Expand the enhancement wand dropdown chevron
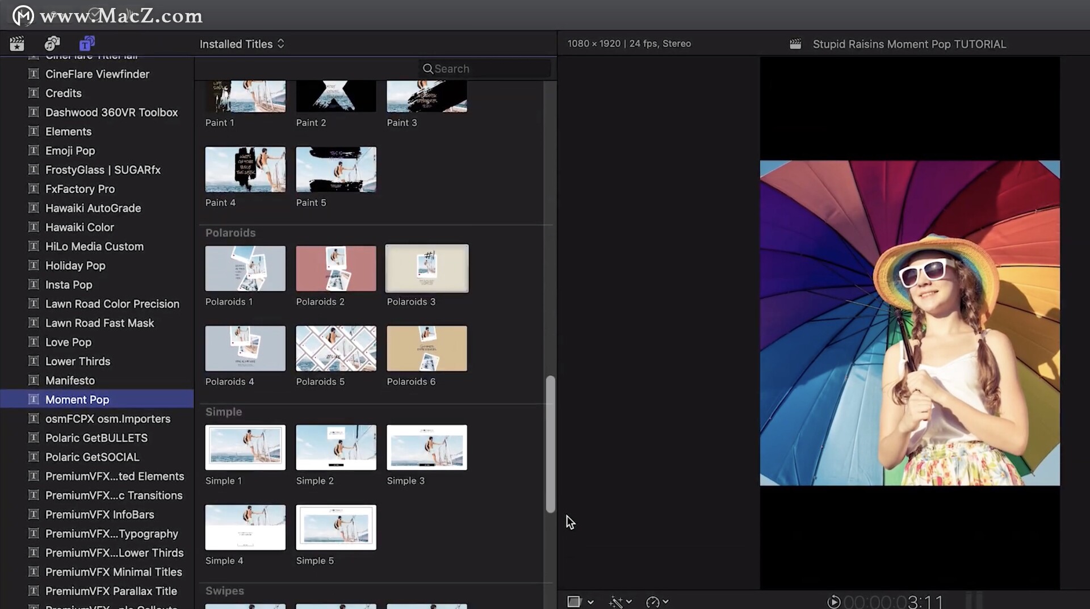The image size is (1090, 609). [629, 602]
